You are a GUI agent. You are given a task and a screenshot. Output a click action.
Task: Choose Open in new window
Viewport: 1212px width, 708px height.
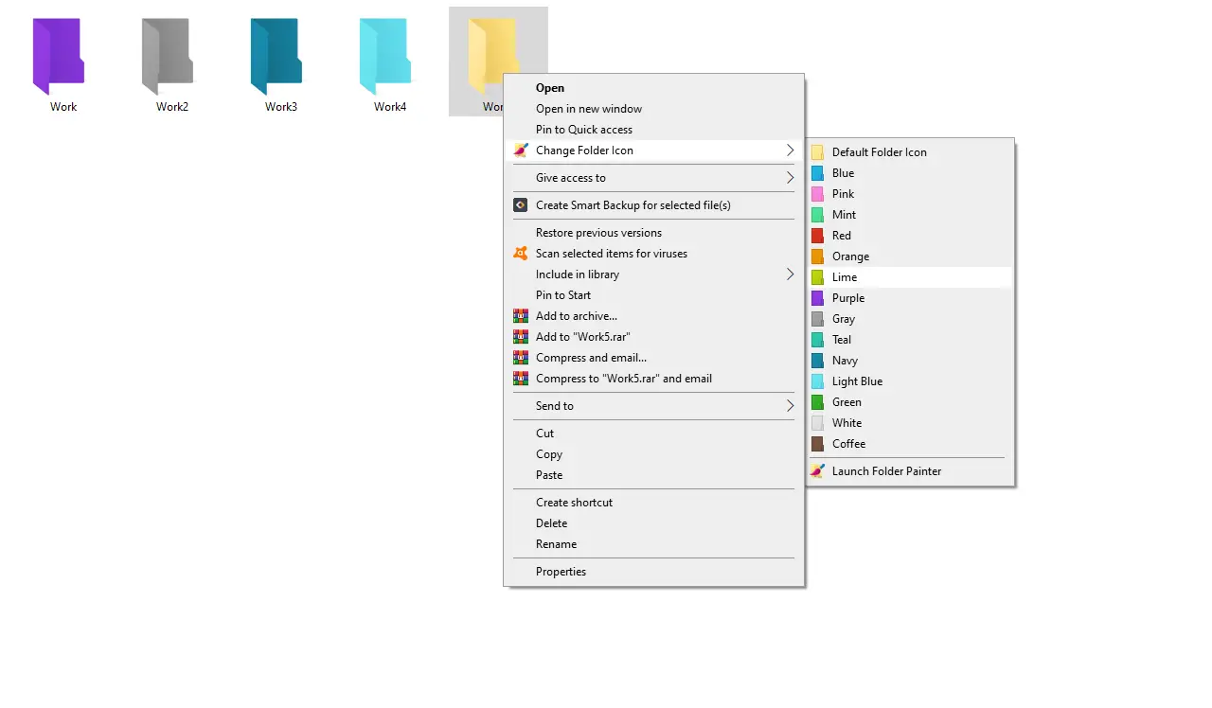point(654,109)
